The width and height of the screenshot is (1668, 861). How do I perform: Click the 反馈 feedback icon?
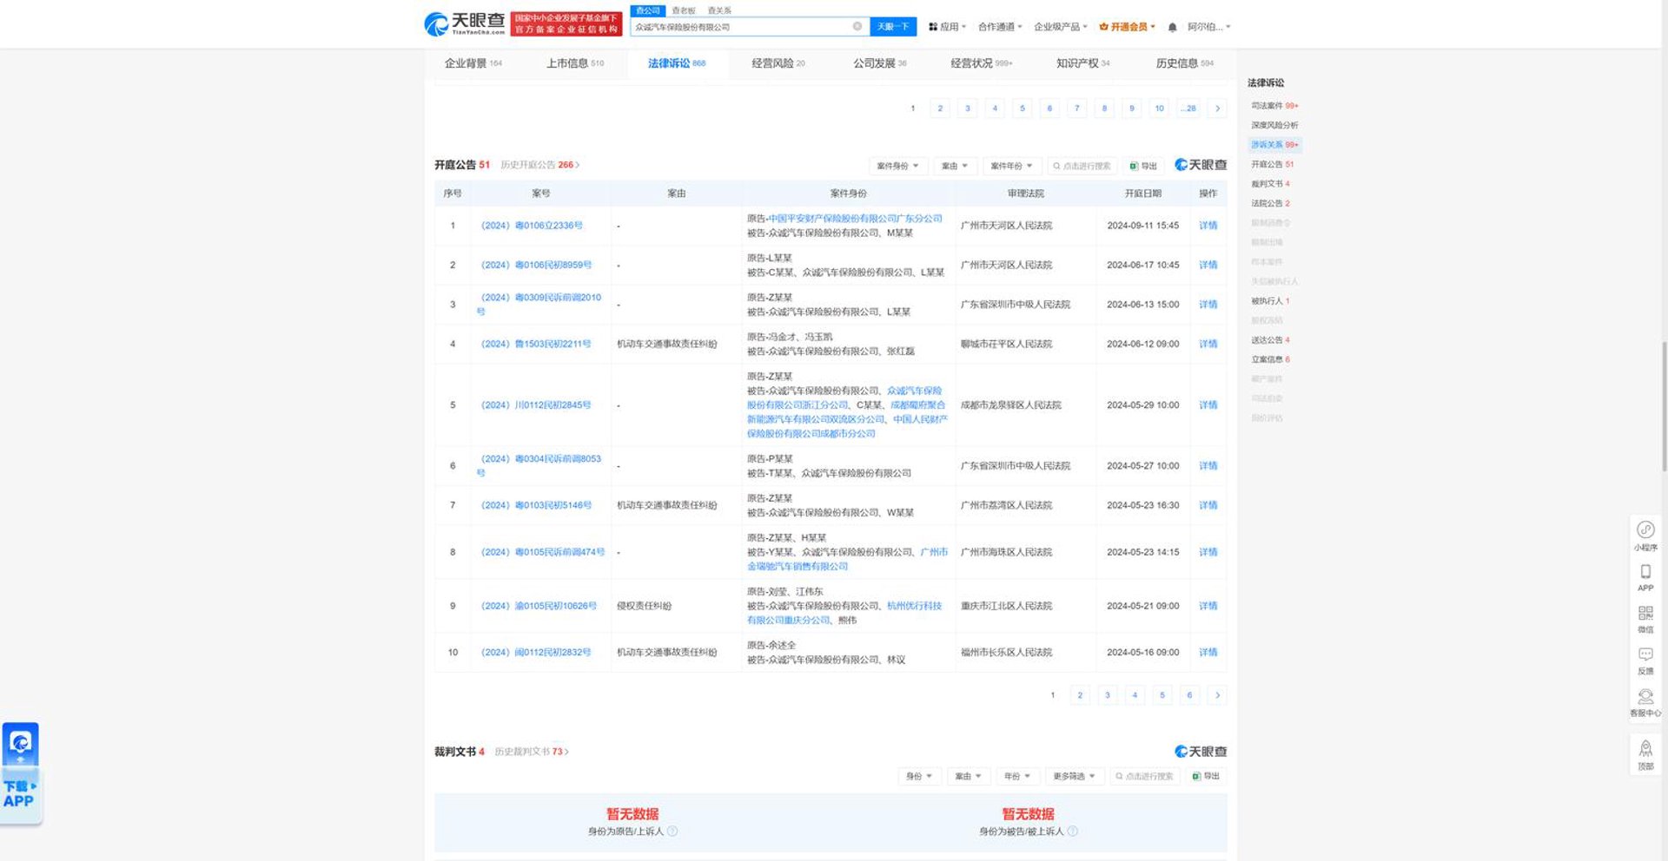coord(1645,661)
